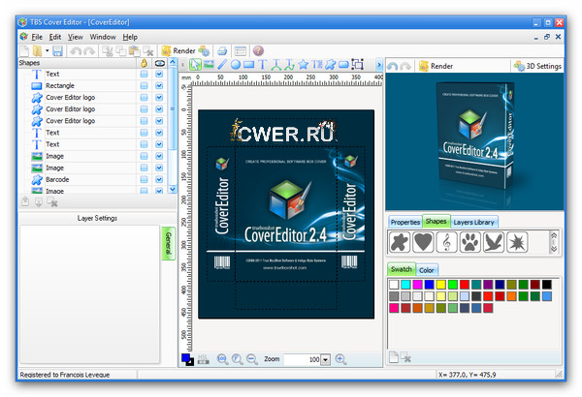Click the zoom in magnifier icon
Screen dimensions: 582x397
pyautogui.click(x=340, y=359)
